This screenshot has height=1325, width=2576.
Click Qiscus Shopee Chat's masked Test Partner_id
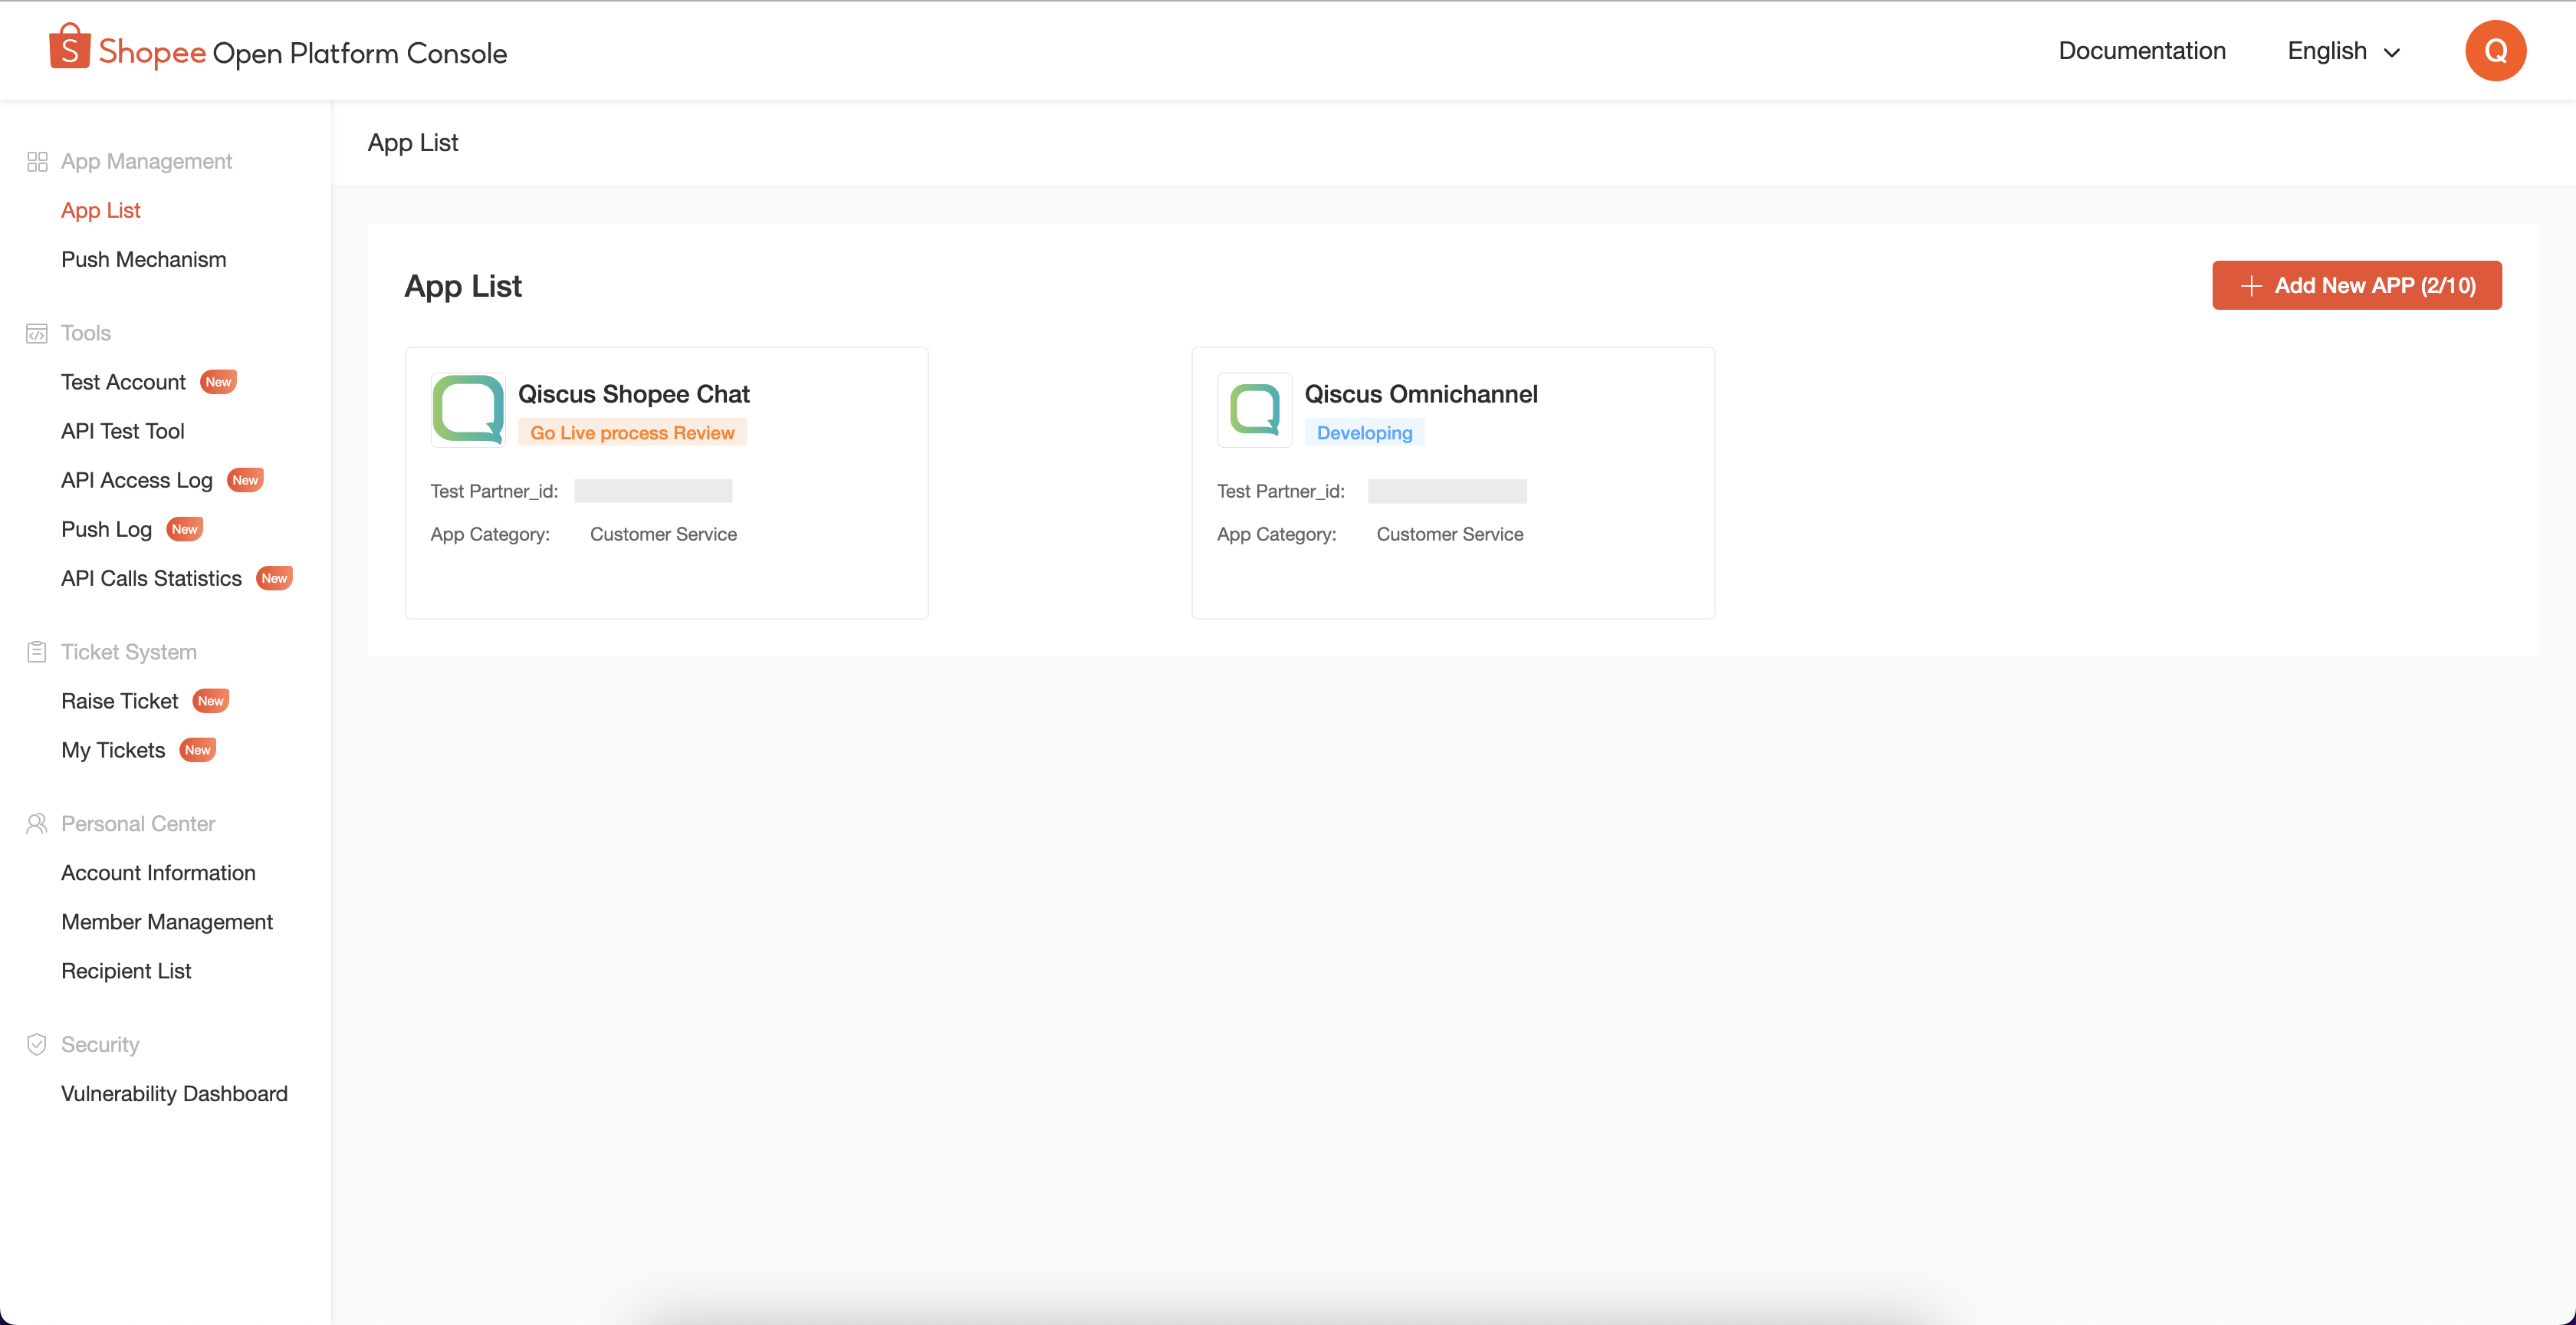tap(653, 491)
